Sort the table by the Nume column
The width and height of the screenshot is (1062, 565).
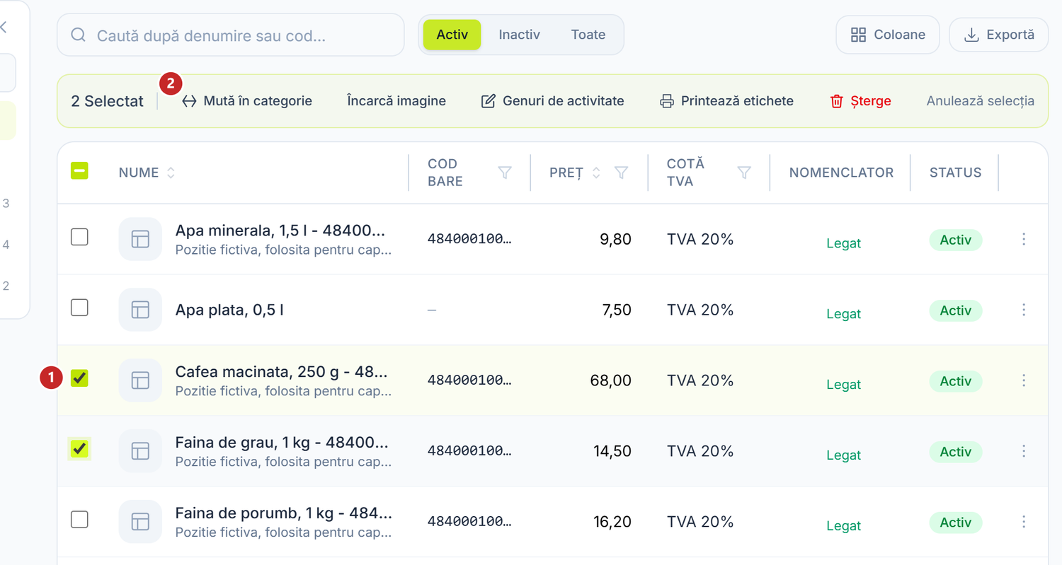pos(171,173)
